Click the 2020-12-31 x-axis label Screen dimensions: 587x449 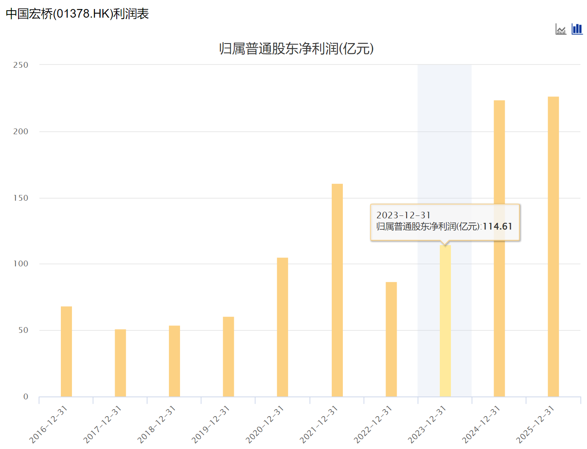point(265,424)
